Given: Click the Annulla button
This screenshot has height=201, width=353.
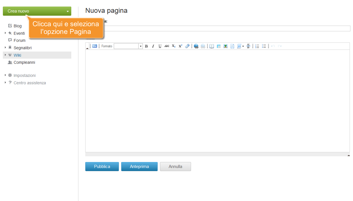Looking at the screenshot, I should pyautogui.click(x=175, y=167).
